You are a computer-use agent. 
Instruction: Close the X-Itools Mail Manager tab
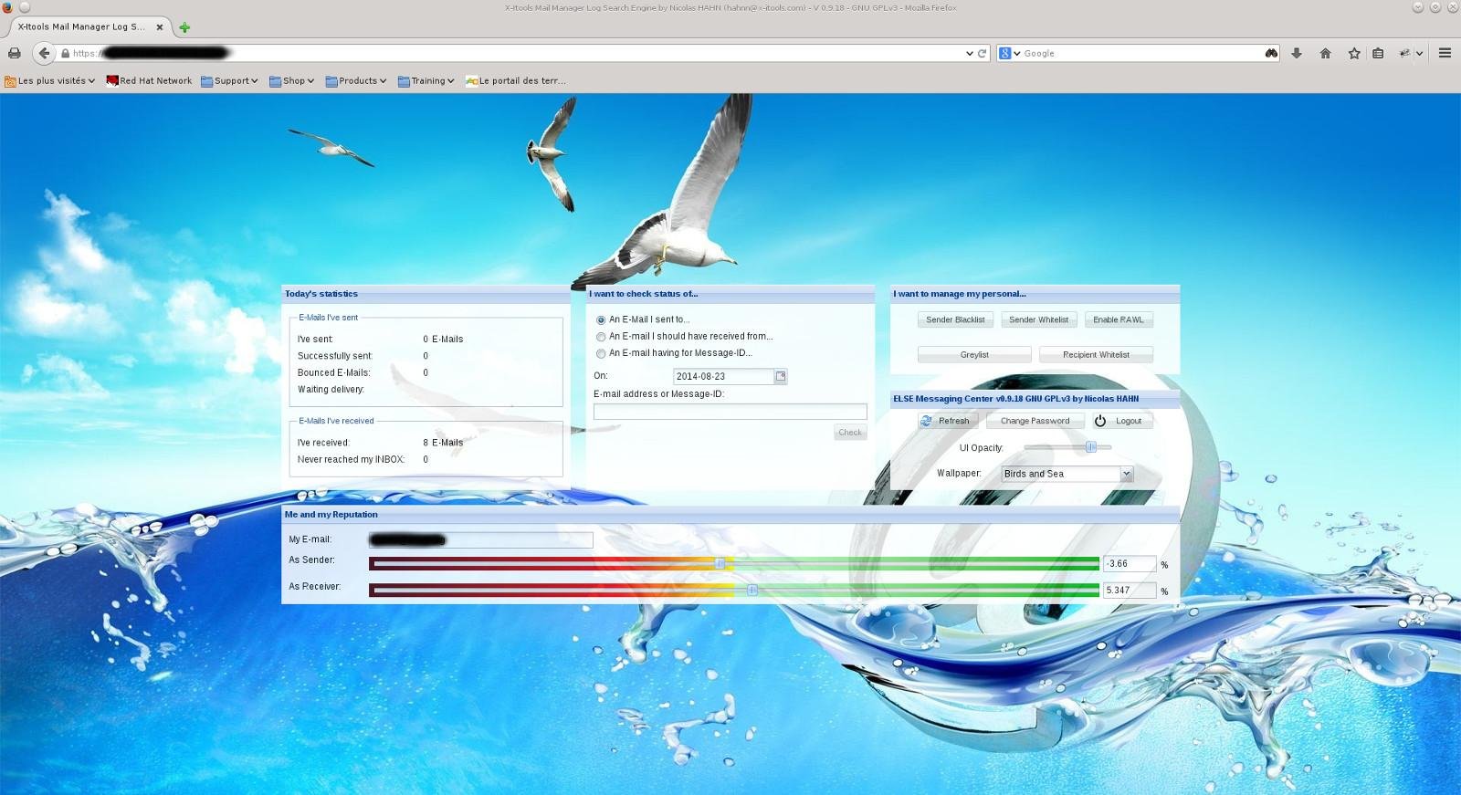click(160, 26)
